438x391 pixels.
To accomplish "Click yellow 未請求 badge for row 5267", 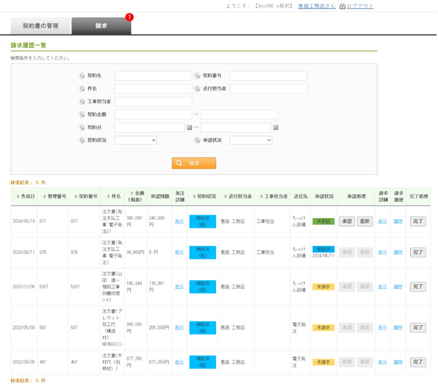I will tap(323, 287).
